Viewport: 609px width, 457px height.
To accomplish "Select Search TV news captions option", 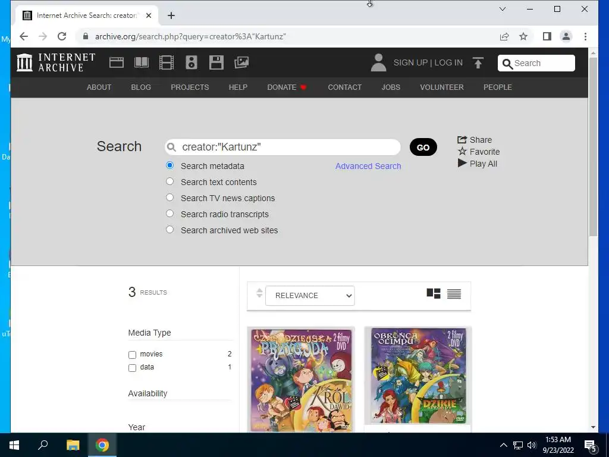I will [169, 198].
